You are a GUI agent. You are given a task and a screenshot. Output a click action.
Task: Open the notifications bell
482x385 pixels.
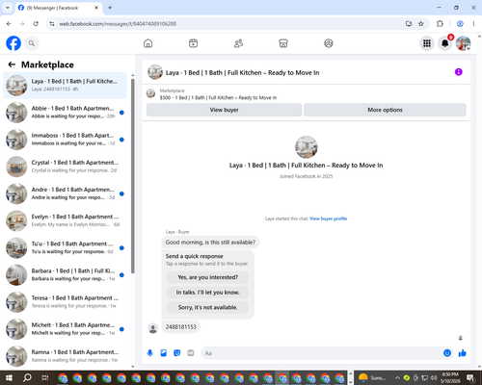tap(445, 43)
